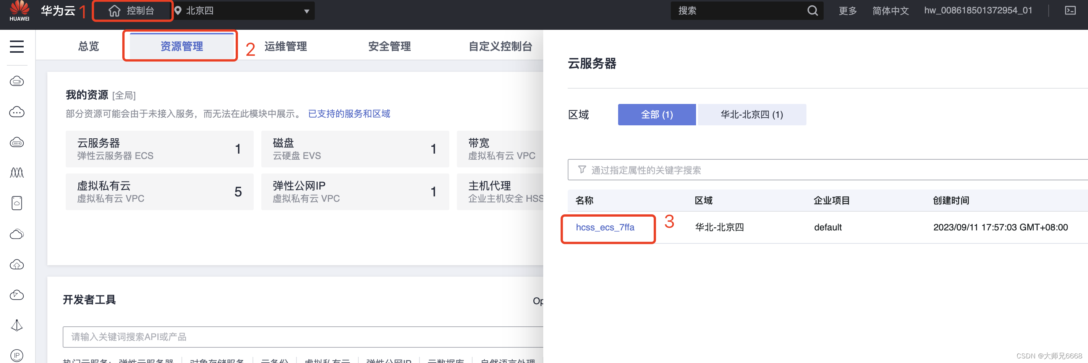This screenshot has height=363, width=1088.
Task: Open the 已支持的服务和区域 link
Action: (x=349, y=113)
